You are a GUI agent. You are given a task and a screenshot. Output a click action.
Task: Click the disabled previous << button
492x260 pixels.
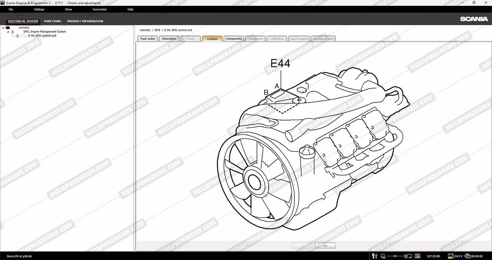(x=303, y=246)
